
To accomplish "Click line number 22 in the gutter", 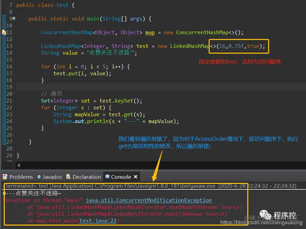I will 9,107.
